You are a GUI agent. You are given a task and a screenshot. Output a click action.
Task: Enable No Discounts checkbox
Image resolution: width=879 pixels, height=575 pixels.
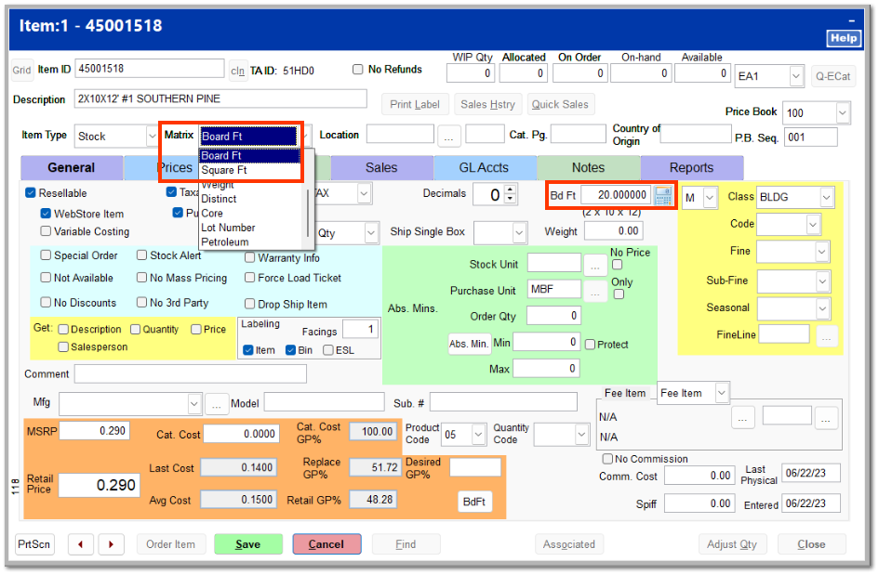(46, 302)
